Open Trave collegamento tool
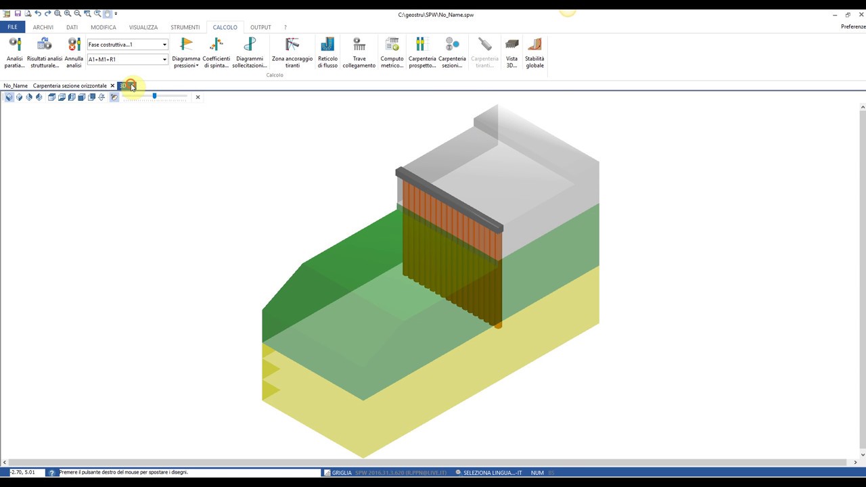Image resolution: width=866 pixels, height=487 pixels. 359,53
